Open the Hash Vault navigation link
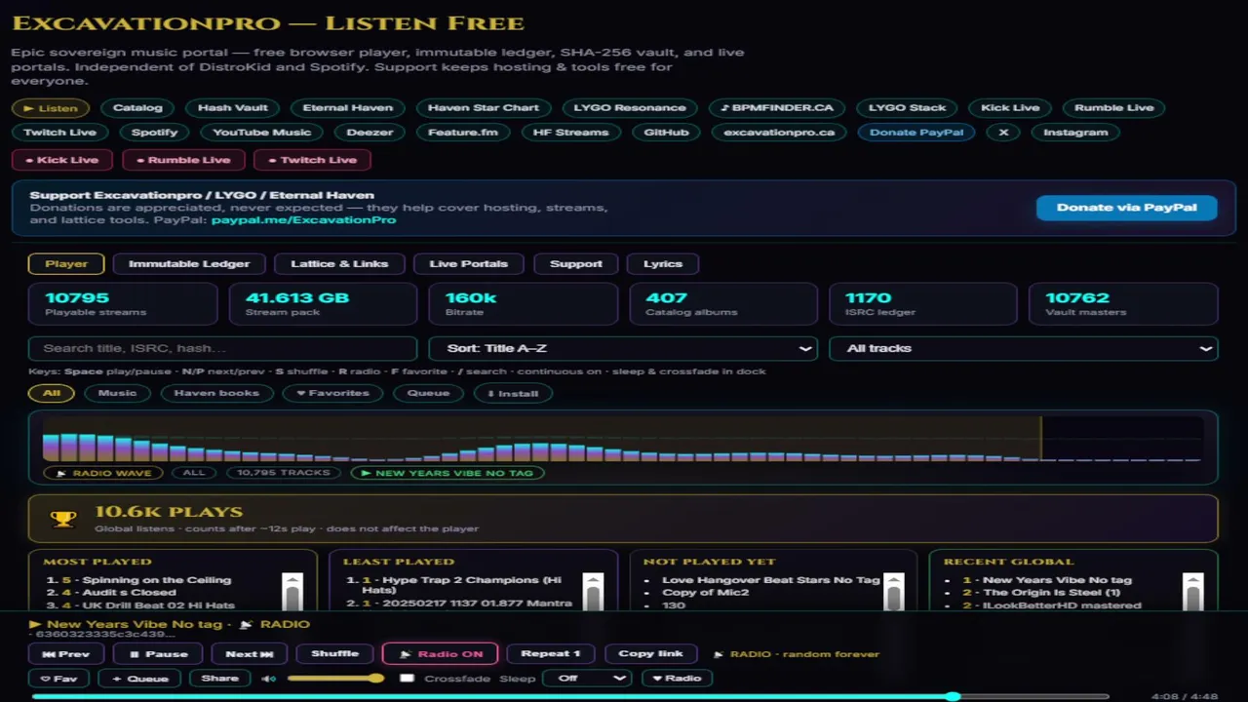This screenshot has width=1248, height=702. [x=232, y=108]
